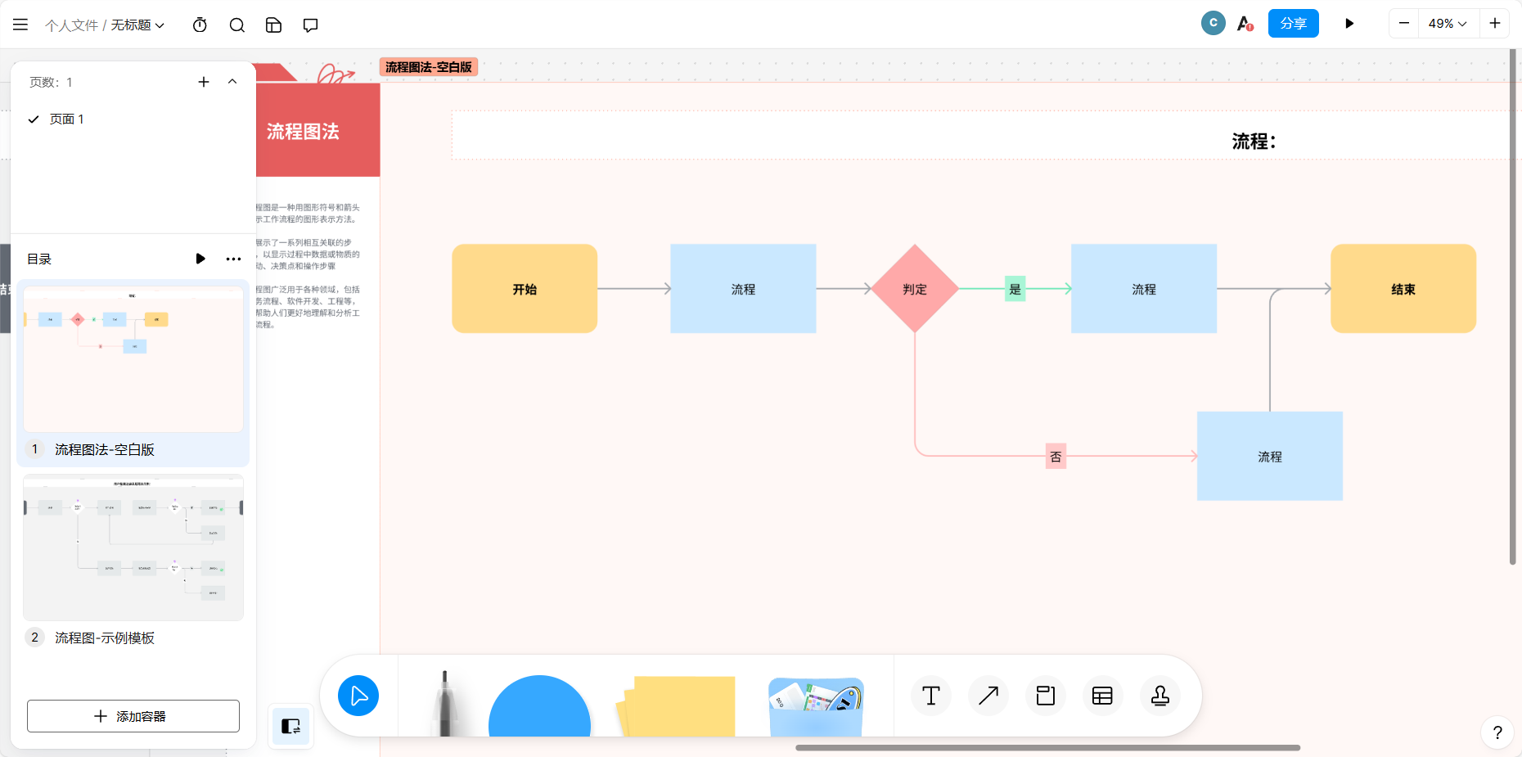This screenshot has height=757, width=1522.
Task: Zoom out with the minus button
Action: (1404, 23)
